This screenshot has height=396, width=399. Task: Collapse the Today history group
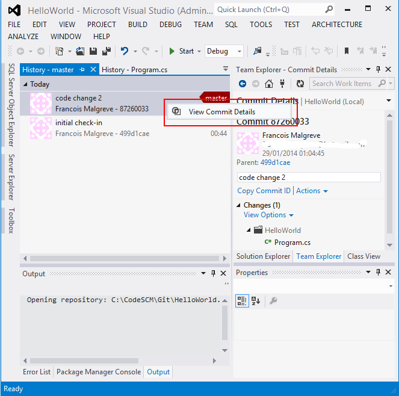(25, 84)
